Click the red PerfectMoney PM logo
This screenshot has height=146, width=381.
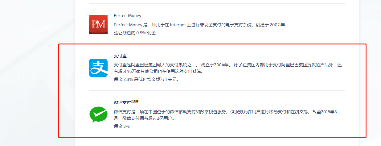pyautogui.click(x=98, y=24)
